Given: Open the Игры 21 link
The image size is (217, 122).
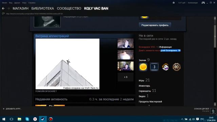Looking at the screenshot, I should point(144,80).
